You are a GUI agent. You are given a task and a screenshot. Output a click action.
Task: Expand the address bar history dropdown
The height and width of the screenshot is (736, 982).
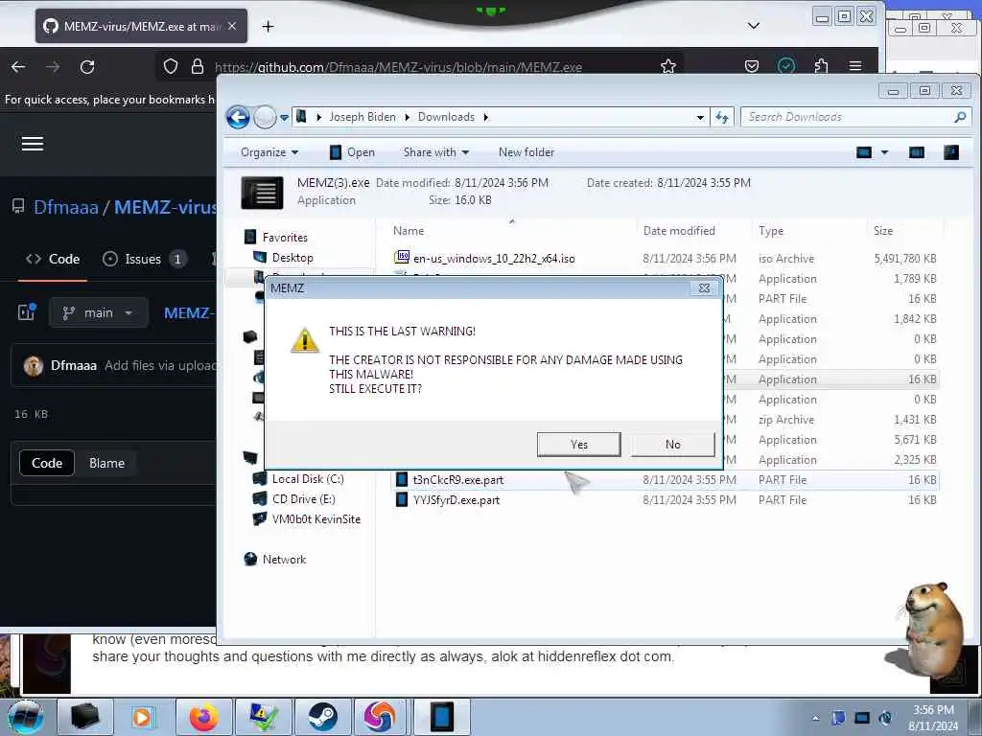[700, 117]
